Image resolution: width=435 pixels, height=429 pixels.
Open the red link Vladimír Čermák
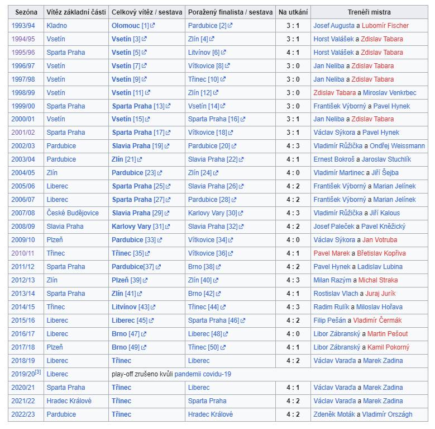pyautogui.click(x=377, y=320)
